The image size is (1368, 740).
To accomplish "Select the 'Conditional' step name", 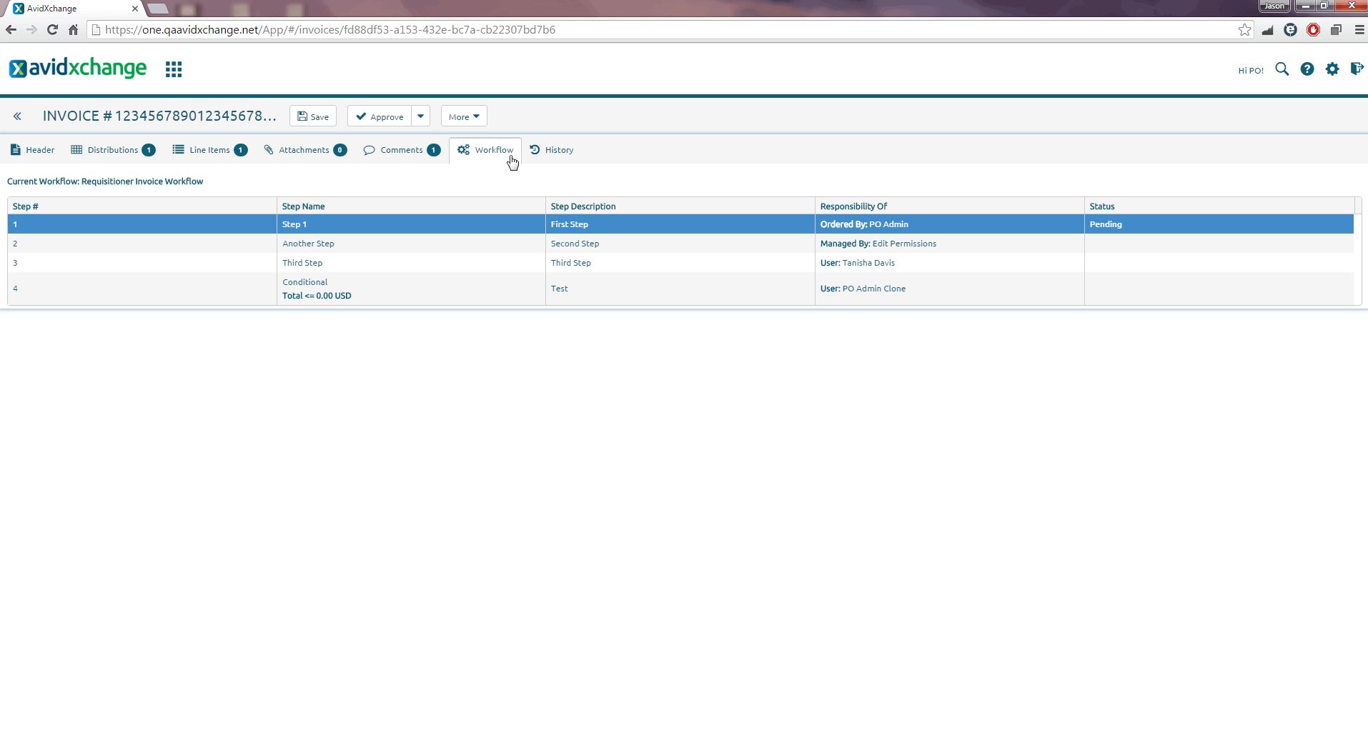I will pos(304,282).
